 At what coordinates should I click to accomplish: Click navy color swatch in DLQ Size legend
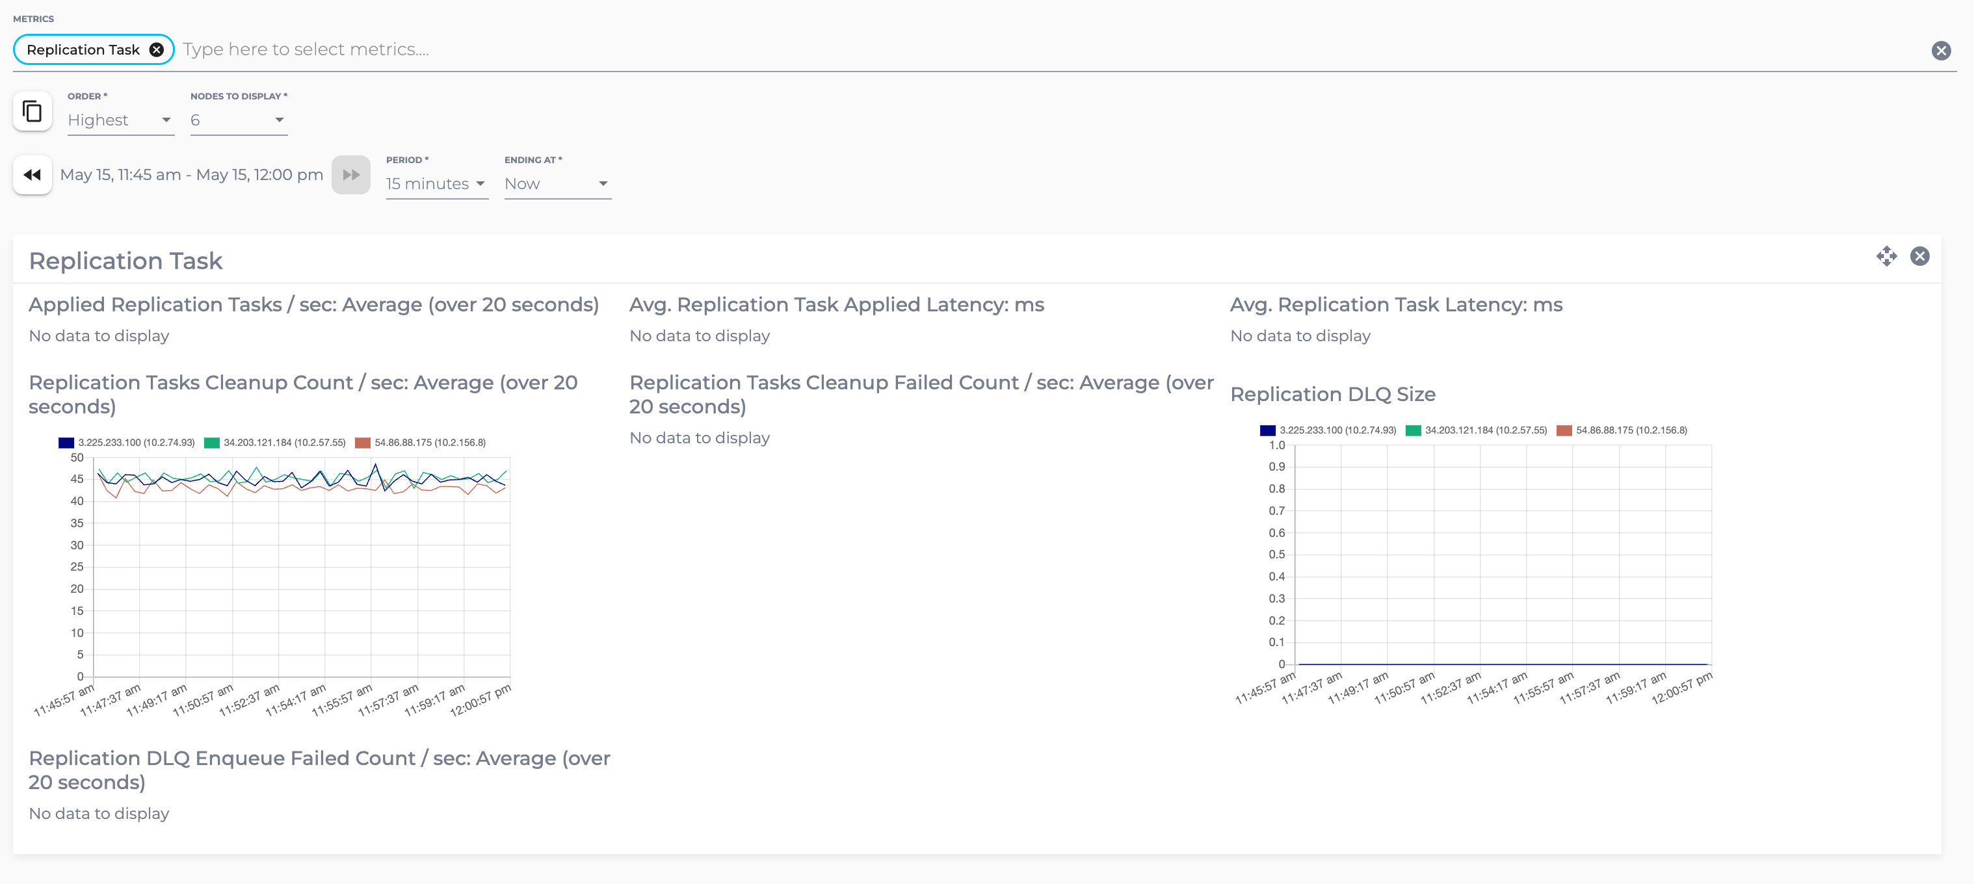(x=1267, y=430)
